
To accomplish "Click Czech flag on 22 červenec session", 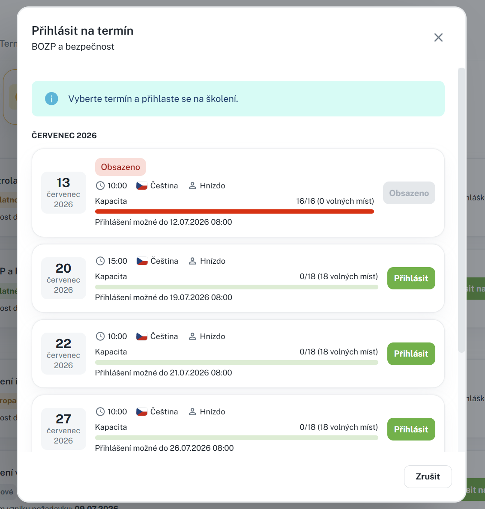I will (142, 336).
